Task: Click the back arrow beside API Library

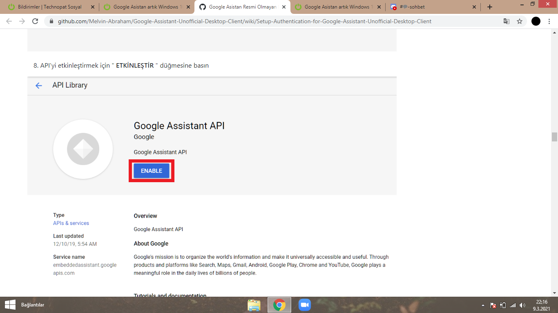Action: [x=39, y=86]
